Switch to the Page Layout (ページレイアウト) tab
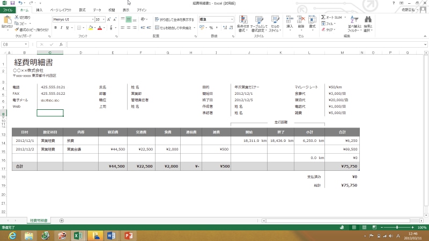Image resolution: width=429 pixels, height=241 pixels. [x=61, y=10]
